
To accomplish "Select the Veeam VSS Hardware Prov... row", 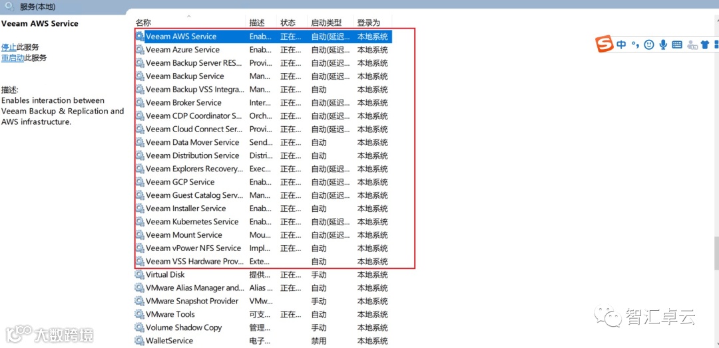I will [x=263, y=262].
